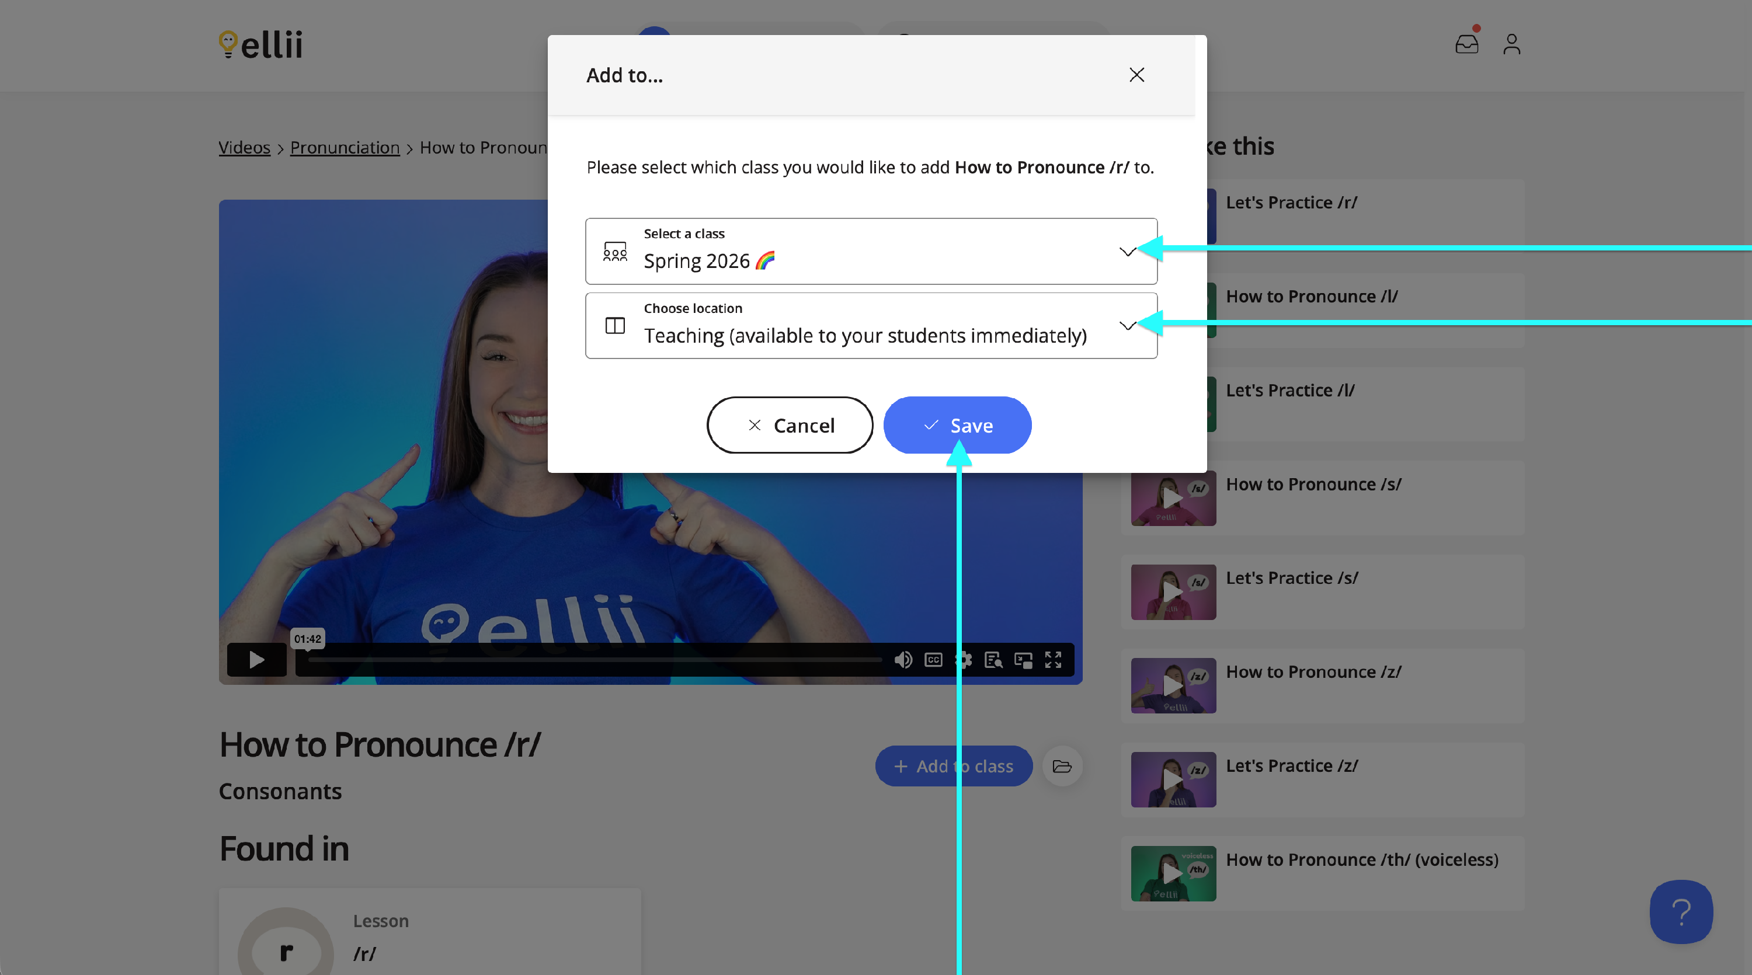Screen dimensions: 1752x975
Task: Open the folder icon beside Add to class
Action: tap(1062, 766)
